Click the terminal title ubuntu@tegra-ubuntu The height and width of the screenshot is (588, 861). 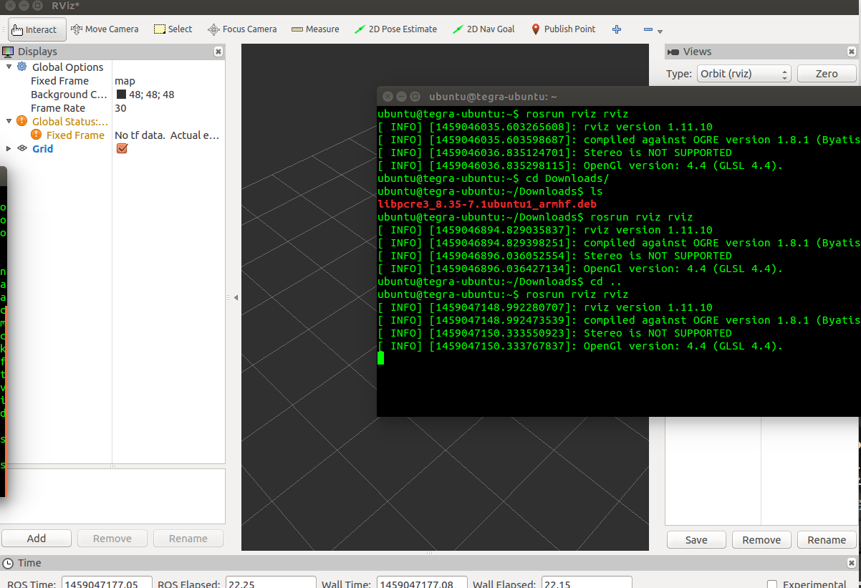493,96
